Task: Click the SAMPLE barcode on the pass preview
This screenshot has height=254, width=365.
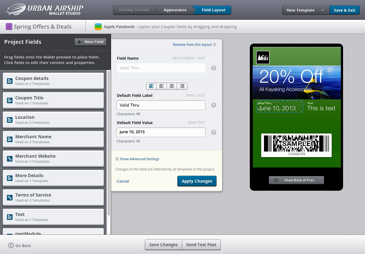Action: pos(296,145)
